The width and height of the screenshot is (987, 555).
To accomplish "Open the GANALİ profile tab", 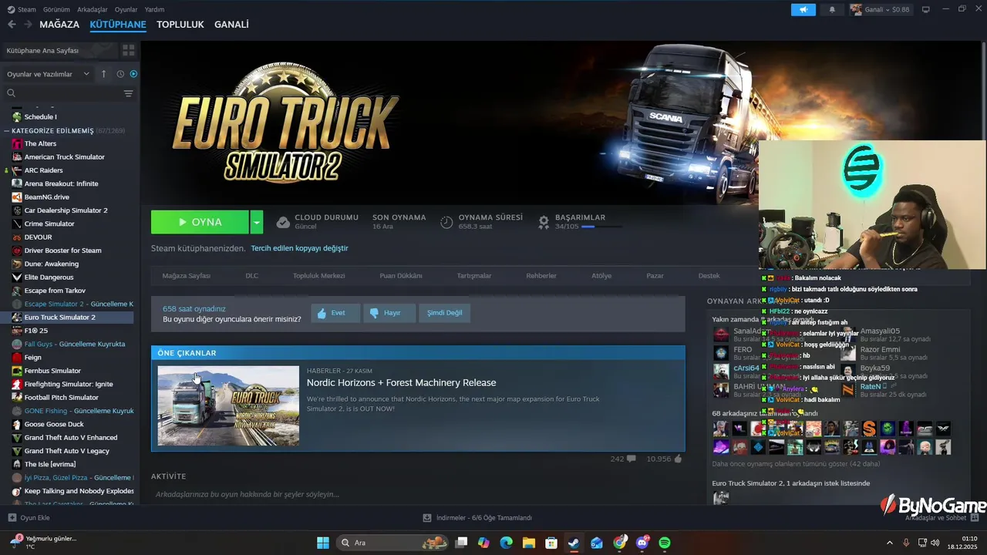I will point(231,25).
